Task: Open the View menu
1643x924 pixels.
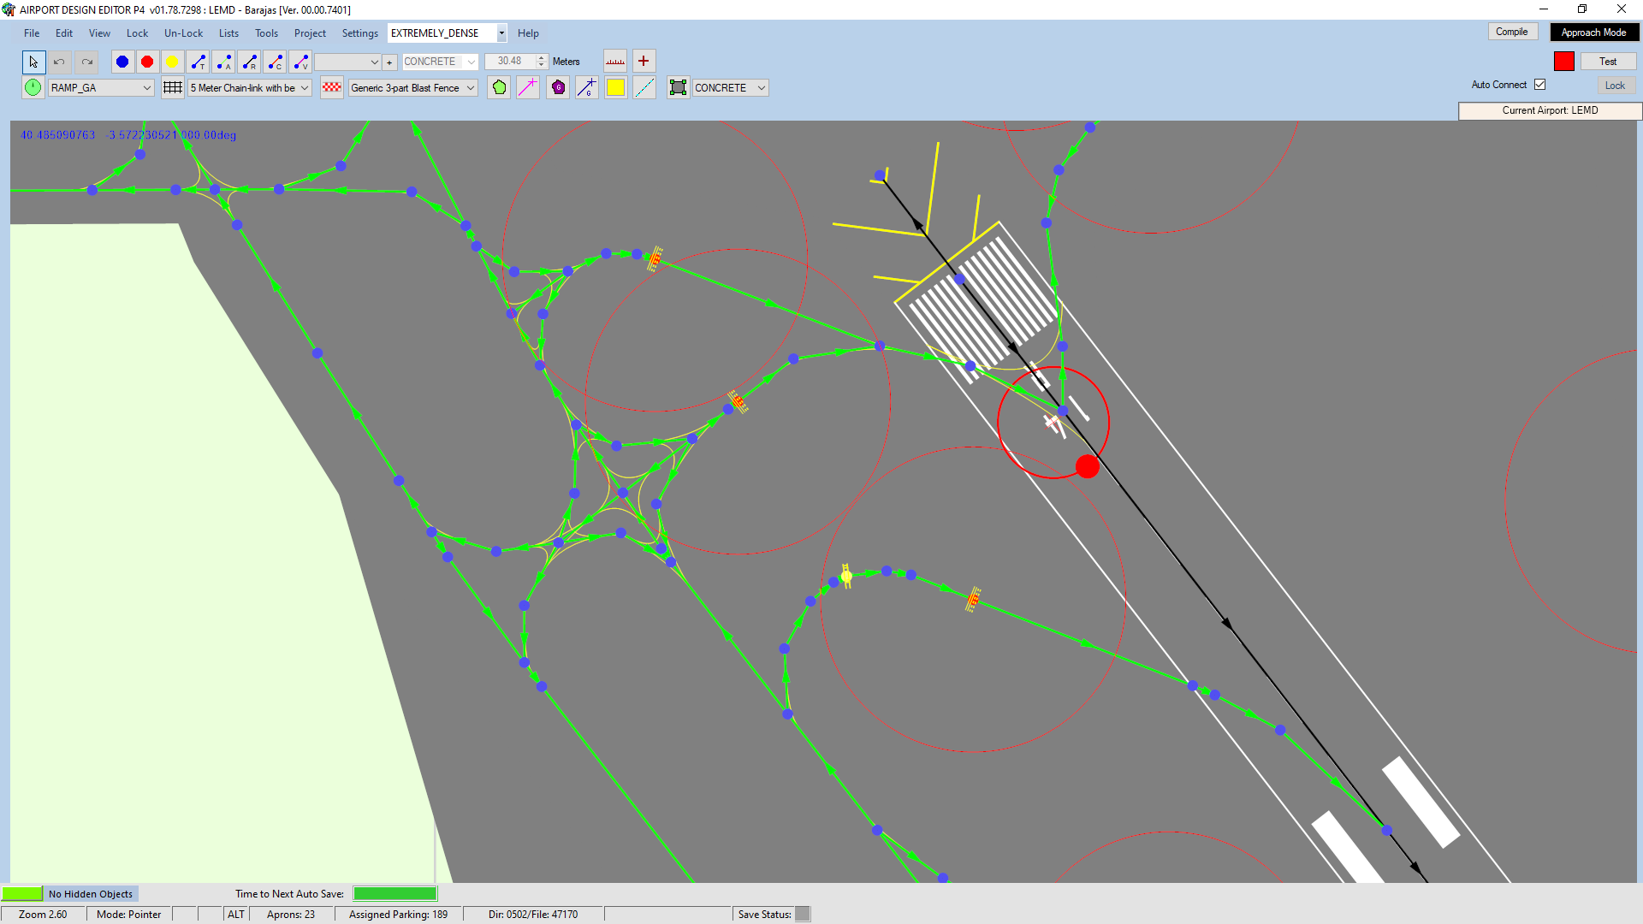Action: pyautogui.click(x=99, y=33)
